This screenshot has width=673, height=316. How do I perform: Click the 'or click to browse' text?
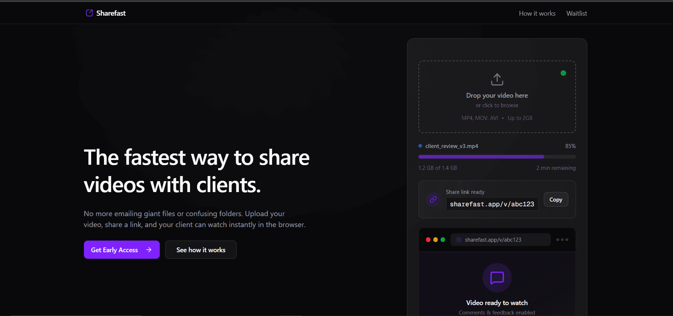[497, 105]
